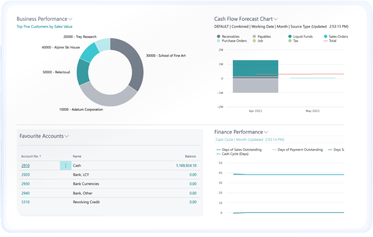Toggle the Job legend marker
Screen dimensions: 373x237
pos(254,41)
